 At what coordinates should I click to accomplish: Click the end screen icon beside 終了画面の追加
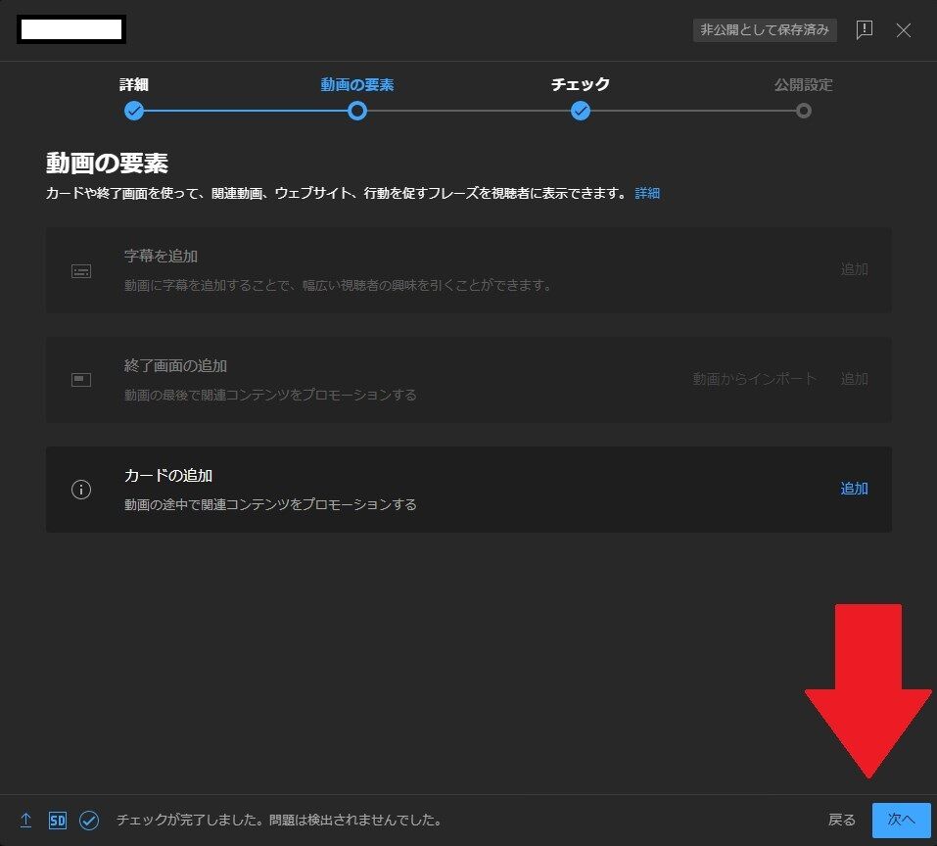click(81, 380)
